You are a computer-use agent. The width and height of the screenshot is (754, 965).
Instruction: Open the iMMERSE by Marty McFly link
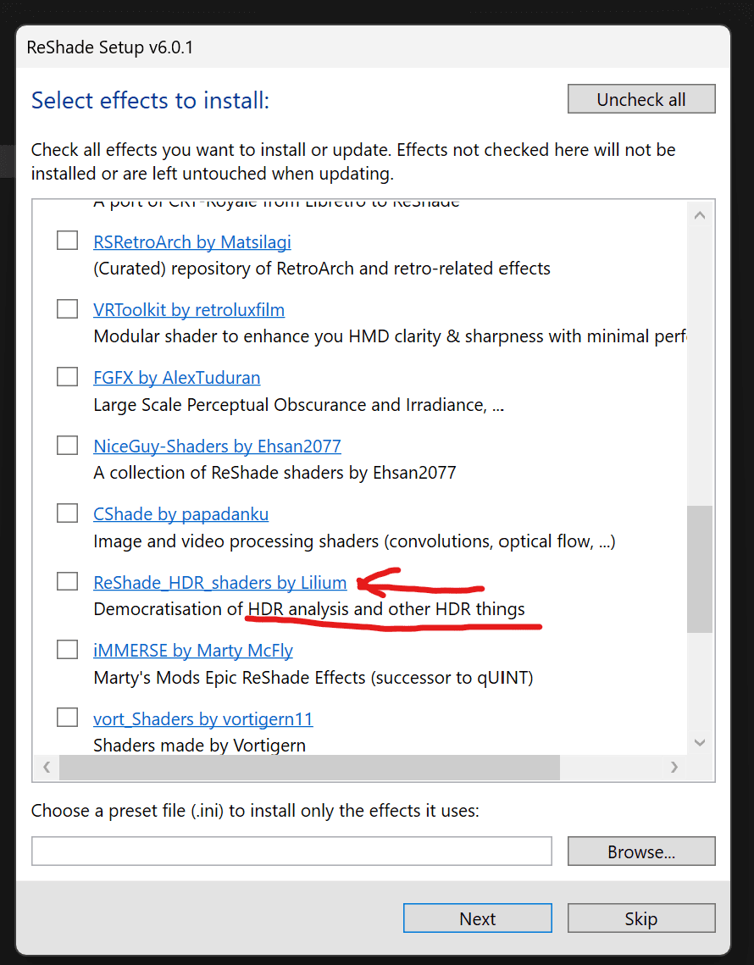click(x=192, y=651)
